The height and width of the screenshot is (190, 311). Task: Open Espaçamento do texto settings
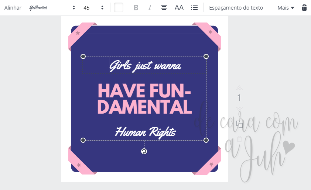236,8
